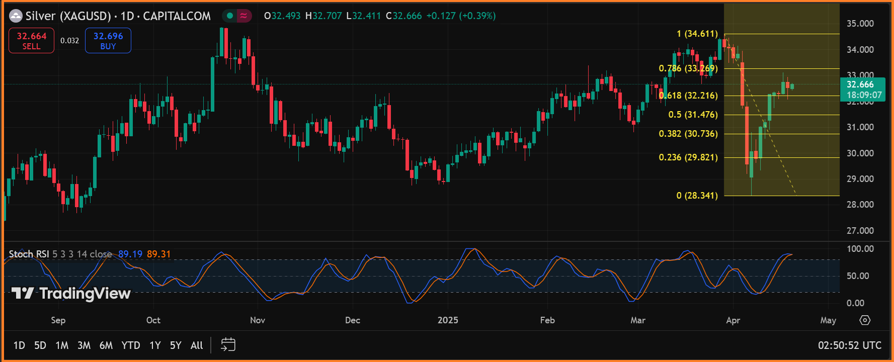Switch to the 3M time range
Screen dimensions: 894x362
pyautogui.click(x=84, y=345)
